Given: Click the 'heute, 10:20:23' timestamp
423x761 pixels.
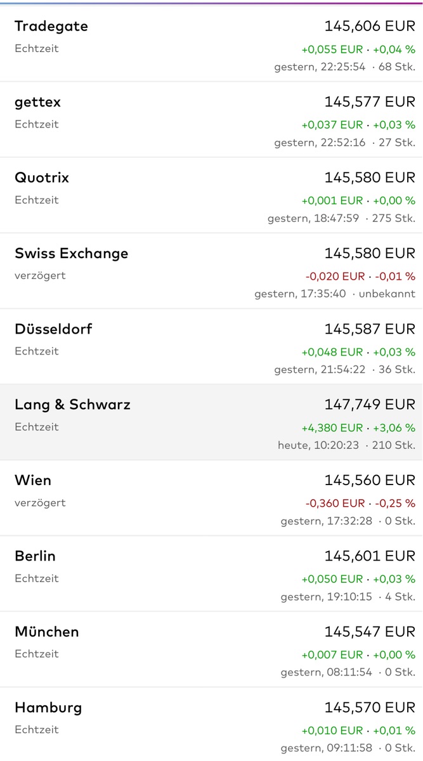Looking at the screenshot, I should (318, 445).
